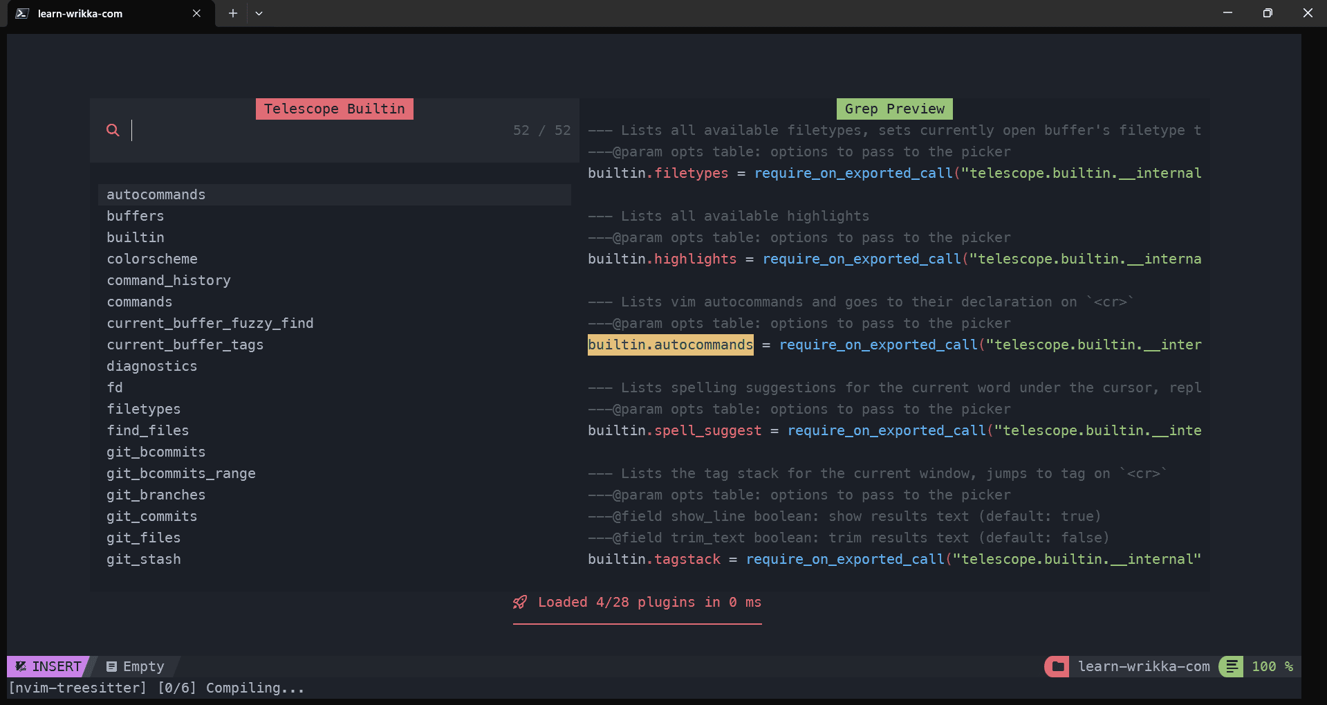The width and height of the screenshot is (1327, 705).
Task: Click builtin.spell_suggest line in preview
Action: (894, 430)
